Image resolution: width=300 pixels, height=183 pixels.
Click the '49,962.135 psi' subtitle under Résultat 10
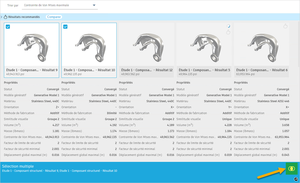[73, 74]
